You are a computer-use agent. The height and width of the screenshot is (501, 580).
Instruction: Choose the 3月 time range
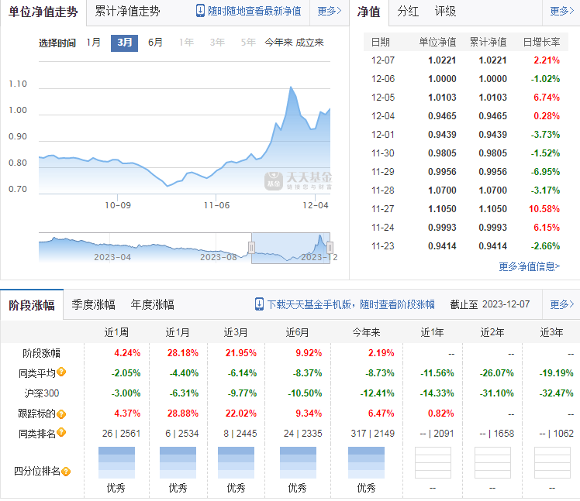[124, 43]
